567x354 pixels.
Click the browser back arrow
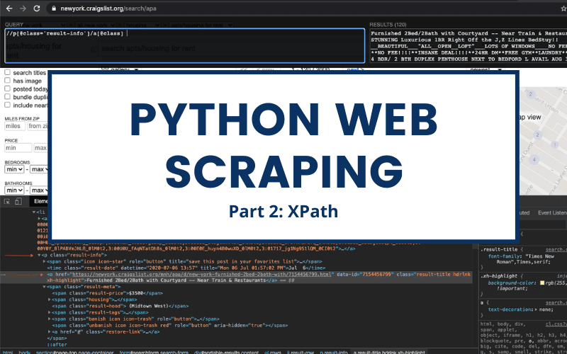[11, 8]
